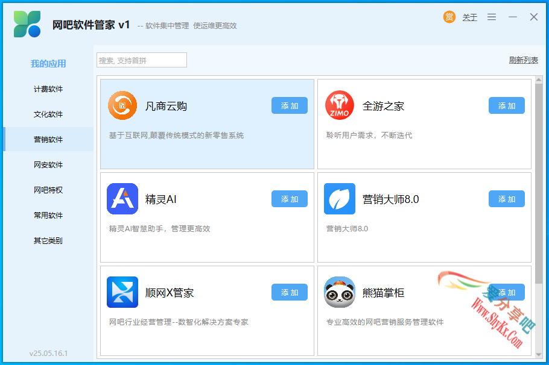Add 凡商云购 with its 添加 button

(290, 105)
